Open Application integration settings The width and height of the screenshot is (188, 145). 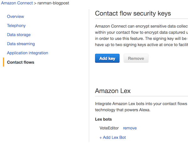pos(28,53)
